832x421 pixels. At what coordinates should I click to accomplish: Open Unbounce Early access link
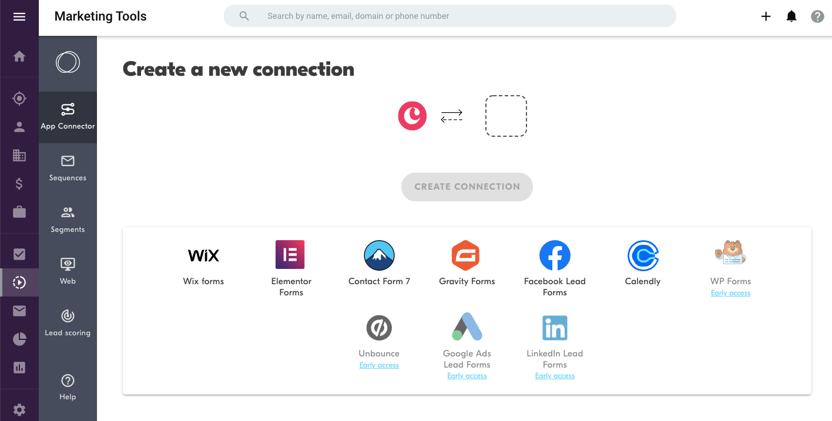[379, 365]
